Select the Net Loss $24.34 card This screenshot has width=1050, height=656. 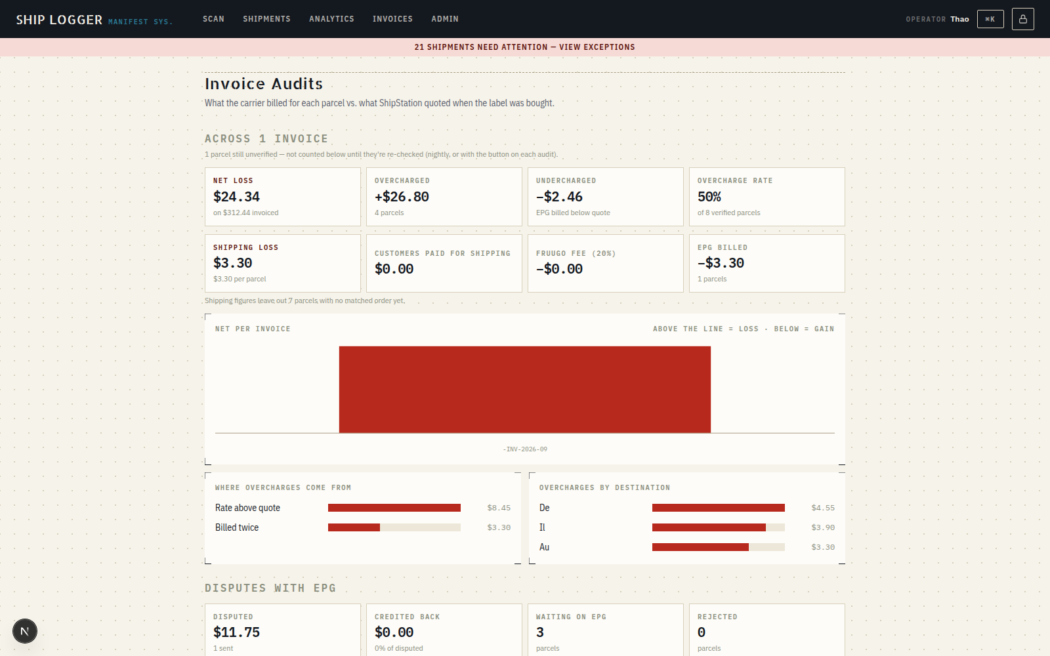tap(283, 197)
